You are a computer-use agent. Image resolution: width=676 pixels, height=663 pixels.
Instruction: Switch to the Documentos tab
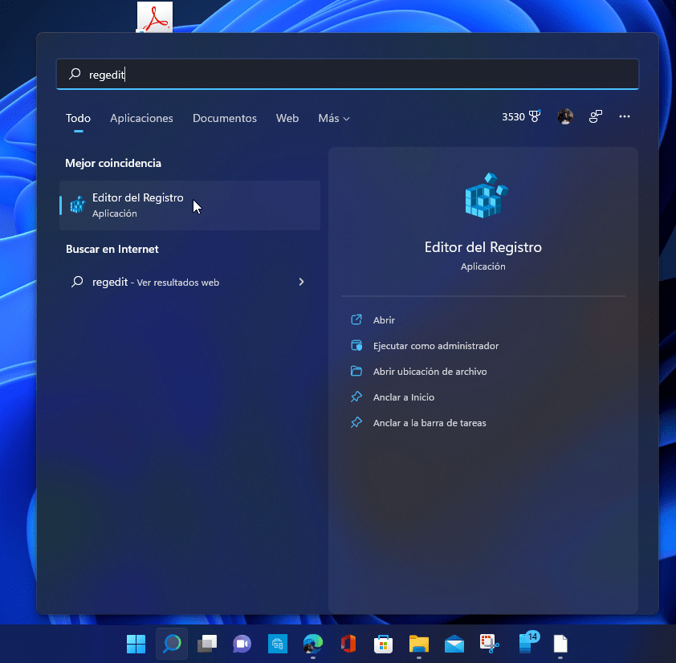[225, 118]
